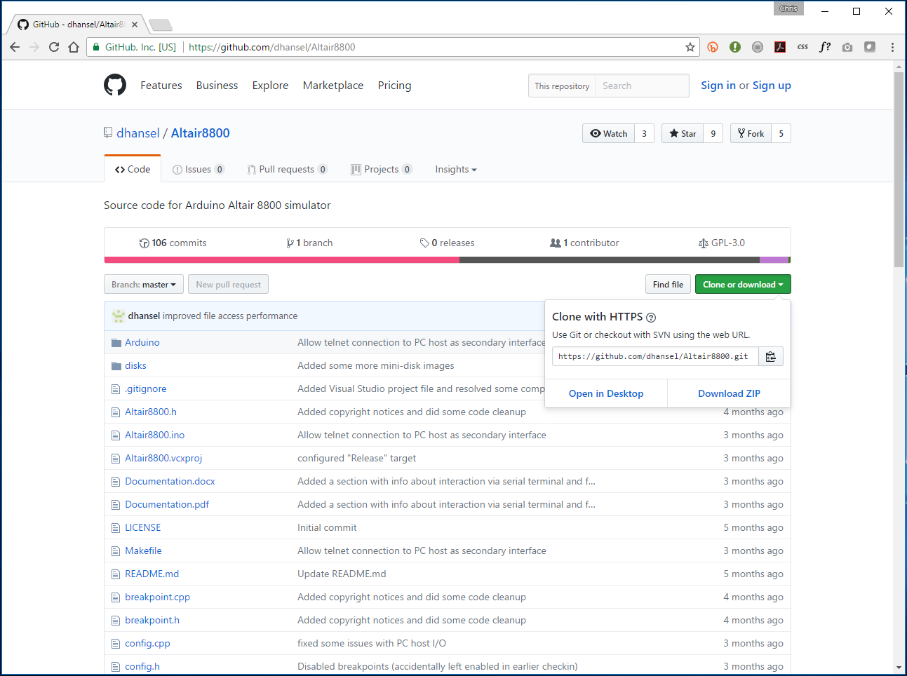The width and height of the screenshot is (907, 676).
Task: Open the Altair8800.ino file
Action: point(154,435)
